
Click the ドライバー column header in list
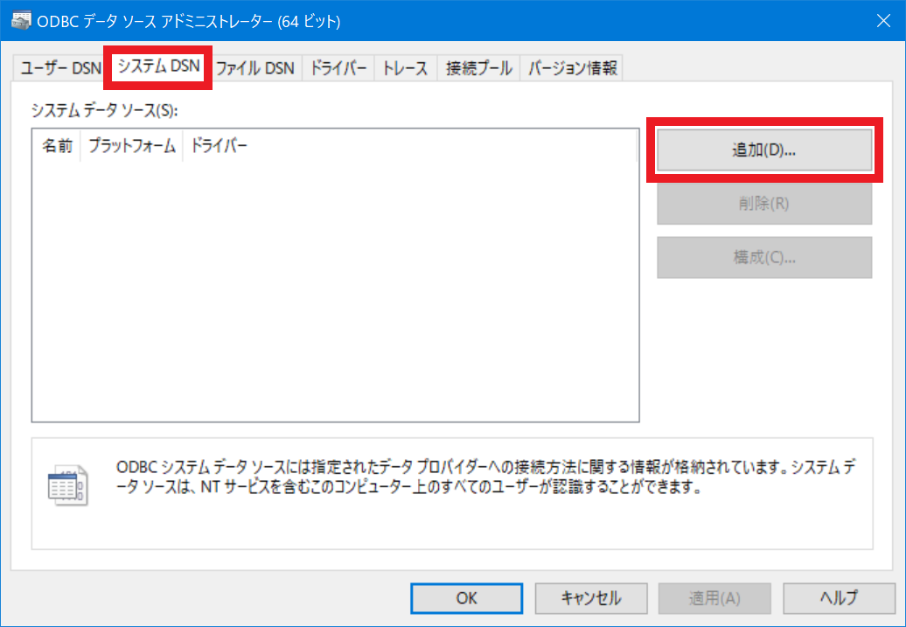(x=219, y=146)
